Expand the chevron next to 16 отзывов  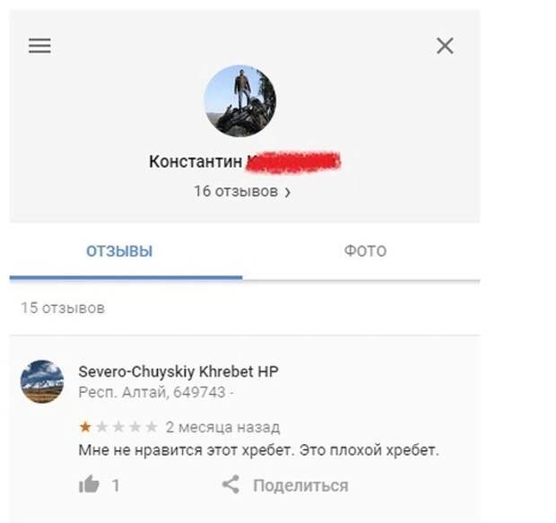click(x=288, y=192)
